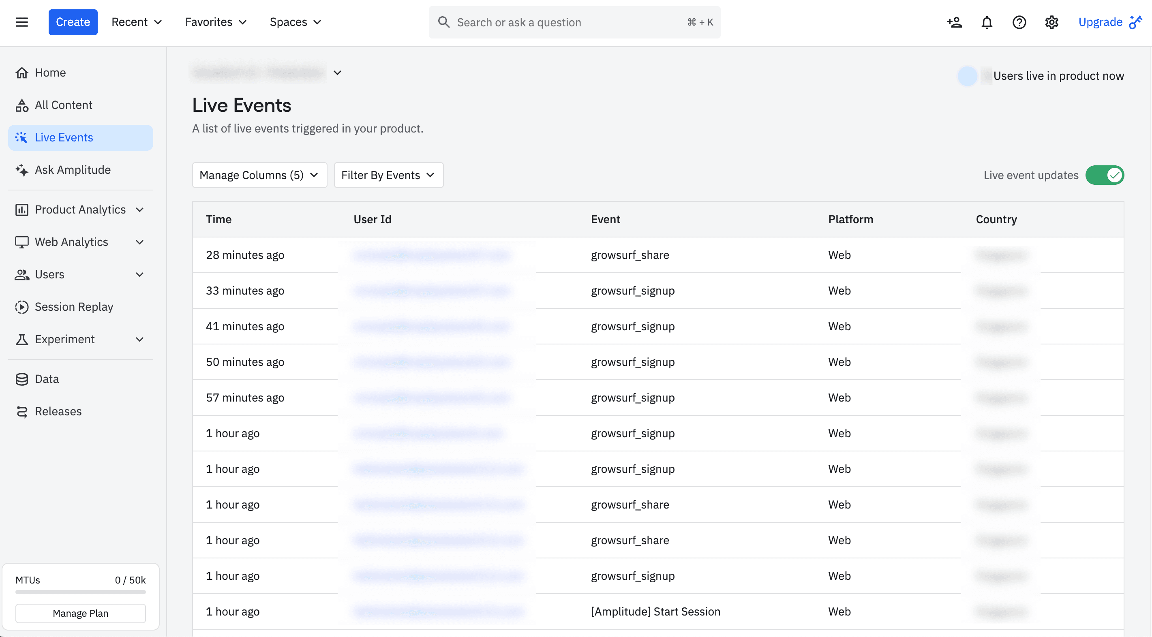The width and height of the screenshot is (1152, 637).
Task: Disable Live event updates
Action: (x=1105, y=175)
